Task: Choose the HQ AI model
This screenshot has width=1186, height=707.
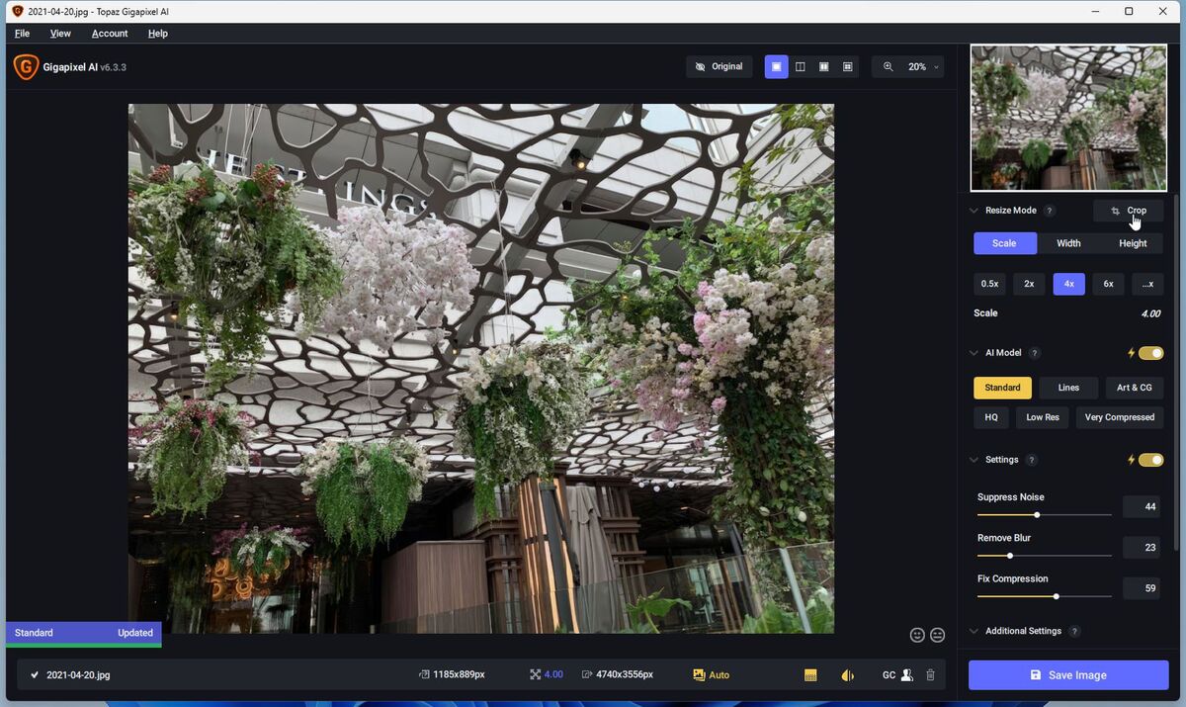Action: [991, 417]
